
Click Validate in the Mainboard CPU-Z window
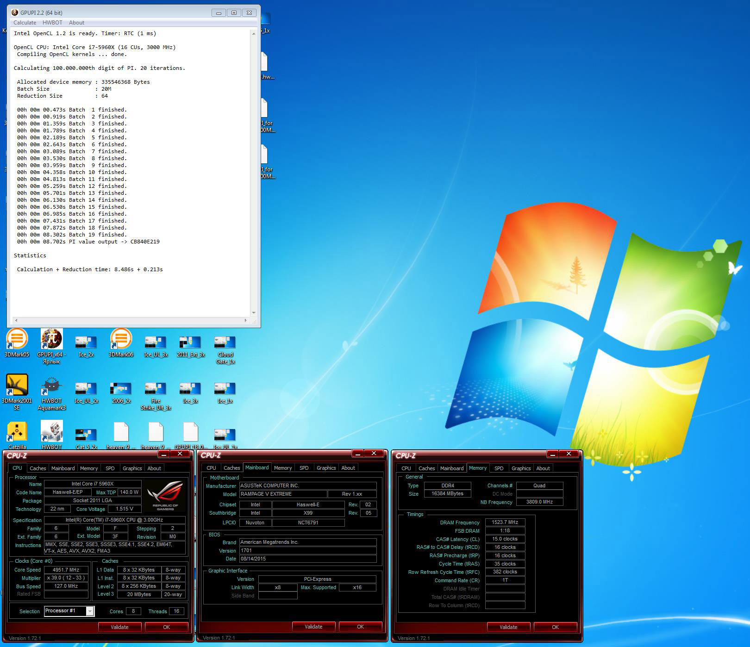[313, 627]
